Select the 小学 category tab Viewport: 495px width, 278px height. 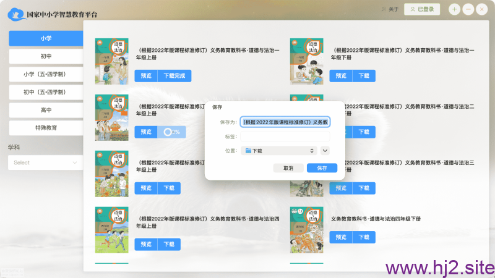(x=46, y=38)
